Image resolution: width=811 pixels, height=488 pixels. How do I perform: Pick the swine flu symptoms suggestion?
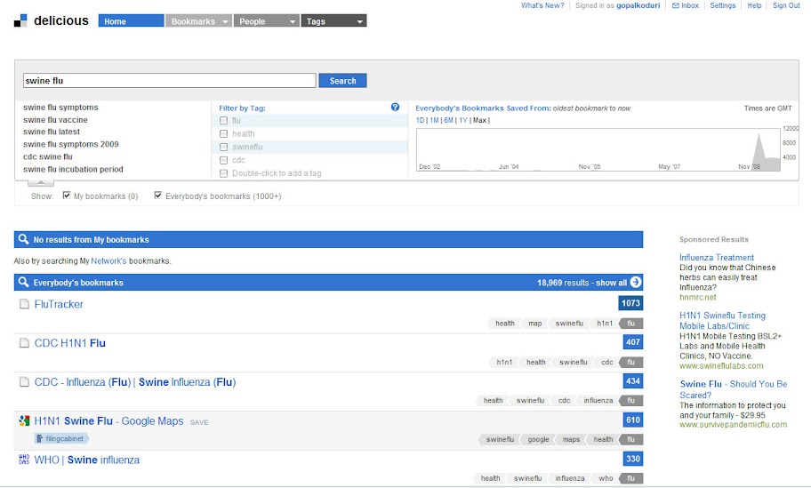coord(60,108)
